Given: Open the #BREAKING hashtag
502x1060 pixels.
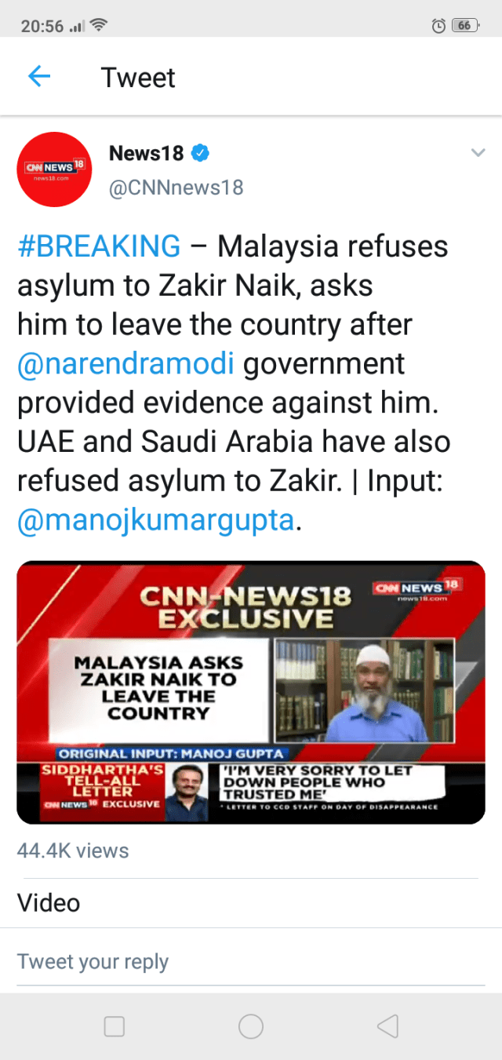Looking at the screenshot, I should 99,246.
